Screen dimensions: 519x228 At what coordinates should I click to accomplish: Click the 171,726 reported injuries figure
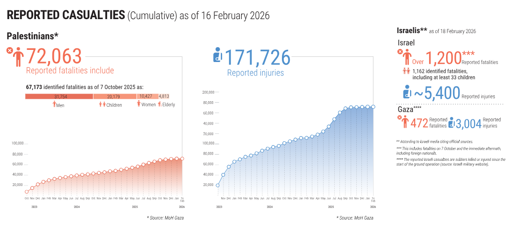[258, 57]
